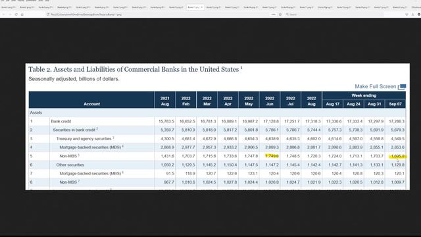Open the dark round extension icon at toolbar end
Viewport: 421px width, 237px height.
[x=419, y=14]
